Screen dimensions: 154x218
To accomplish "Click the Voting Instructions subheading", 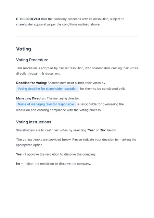I will [34, 122].
